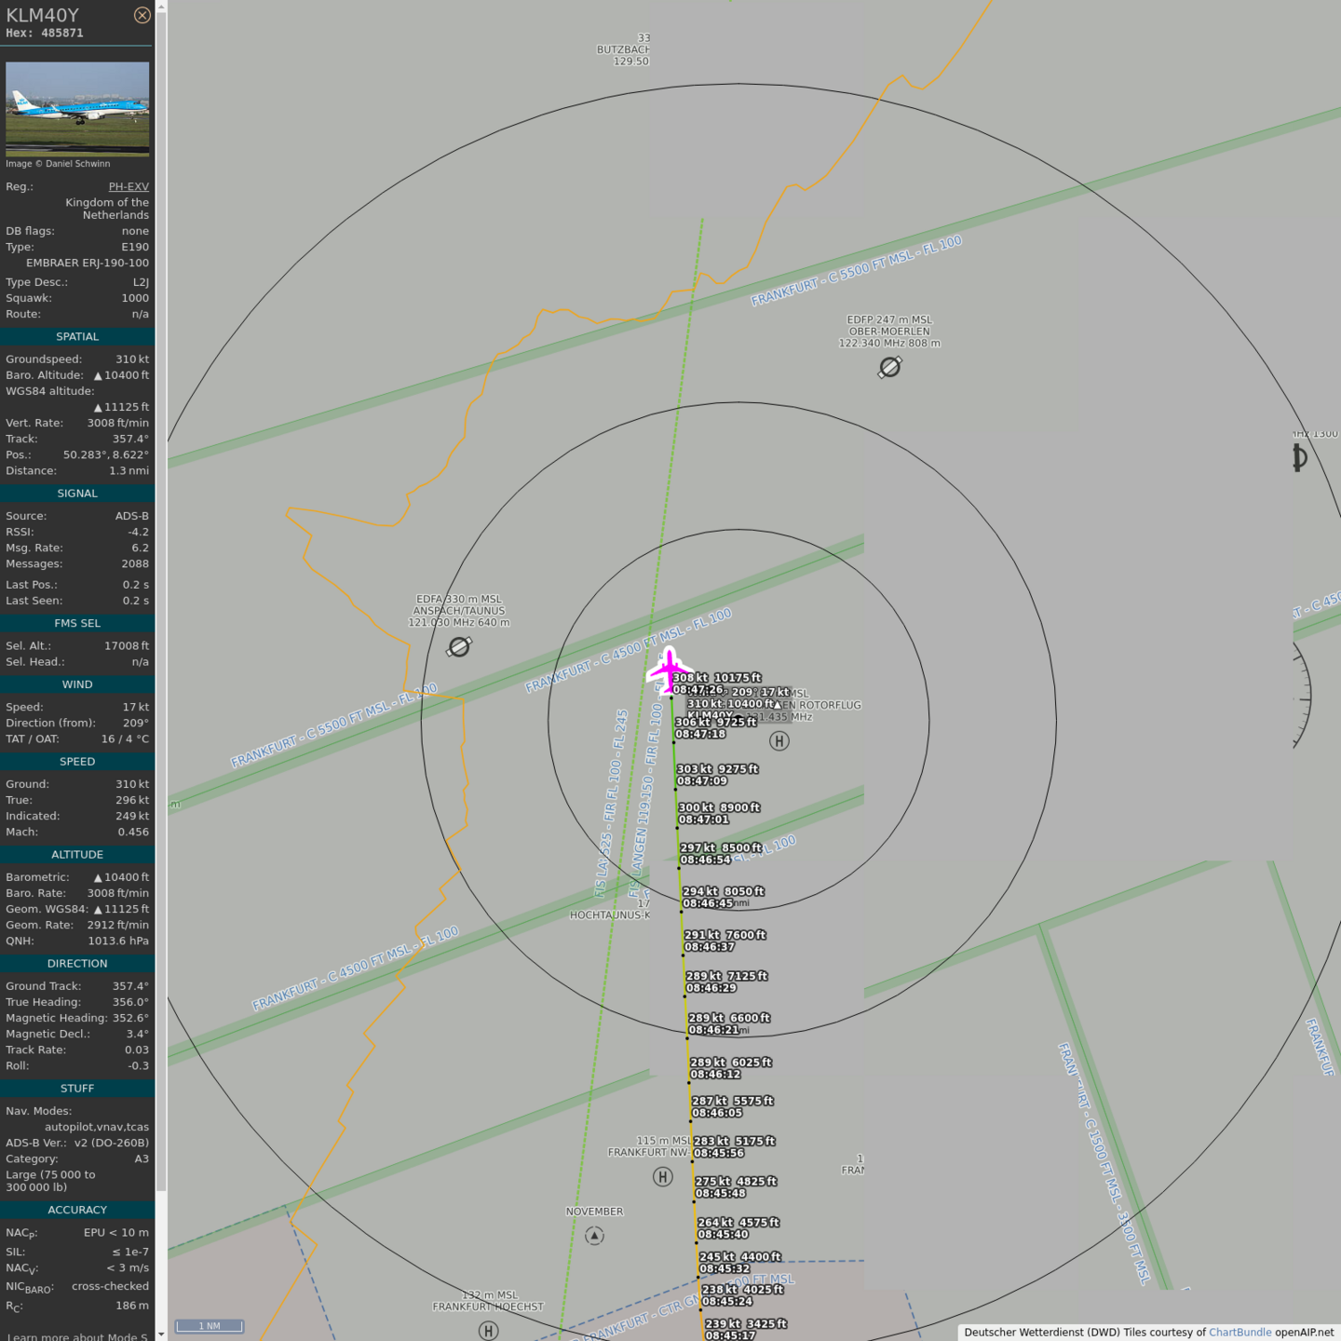Click the FMS SEL section header
The image size is (1341, 1341).
[77, 624]
